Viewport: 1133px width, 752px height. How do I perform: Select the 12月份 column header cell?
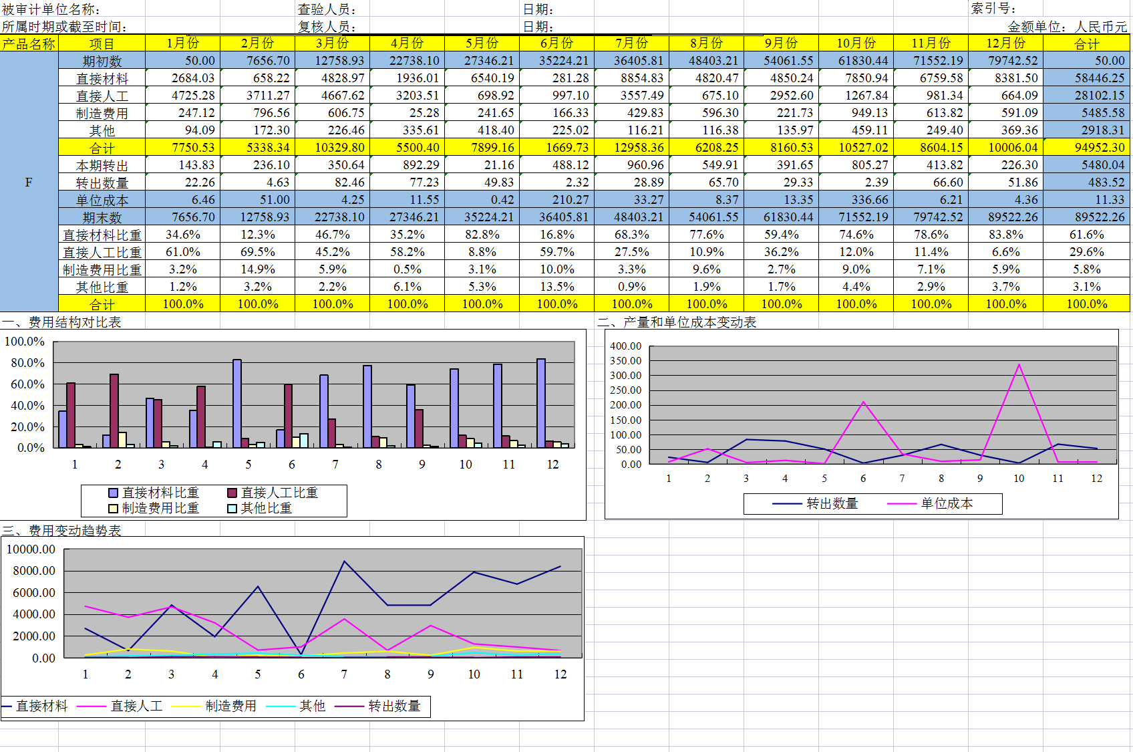pos(1005,43)
